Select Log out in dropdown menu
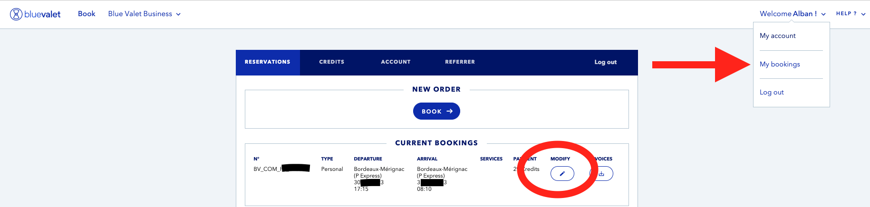Viewport: 870px width, 207px height. pos(772,92)
